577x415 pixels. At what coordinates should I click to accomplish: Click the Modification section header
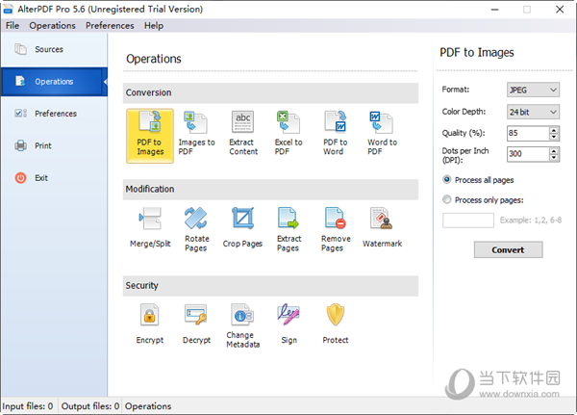coord(270,190)
